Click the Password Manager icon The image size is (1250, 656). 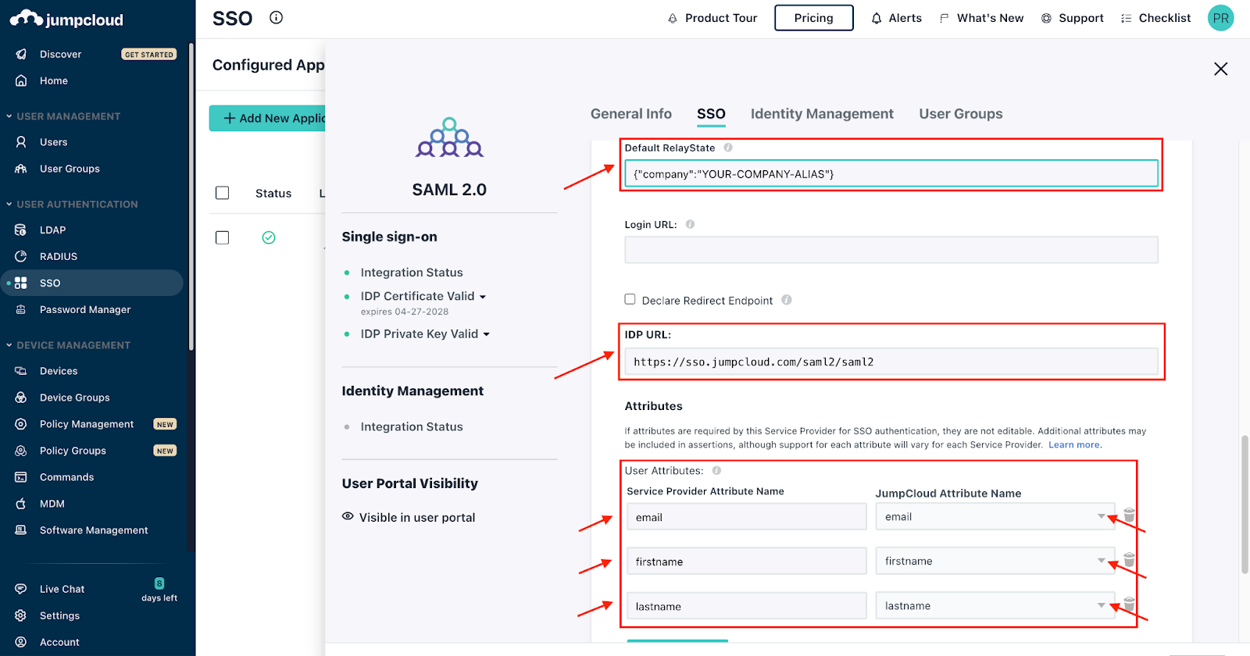pos(21,309)
